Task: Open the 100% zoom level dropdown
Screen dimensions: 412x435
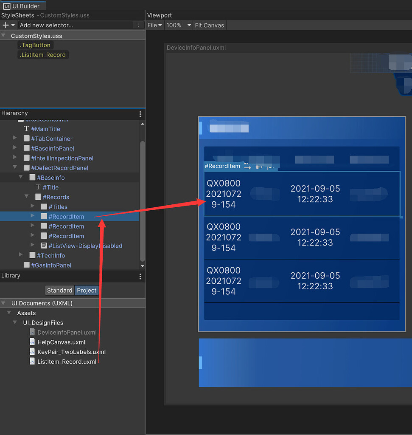Action: point(178,25)
